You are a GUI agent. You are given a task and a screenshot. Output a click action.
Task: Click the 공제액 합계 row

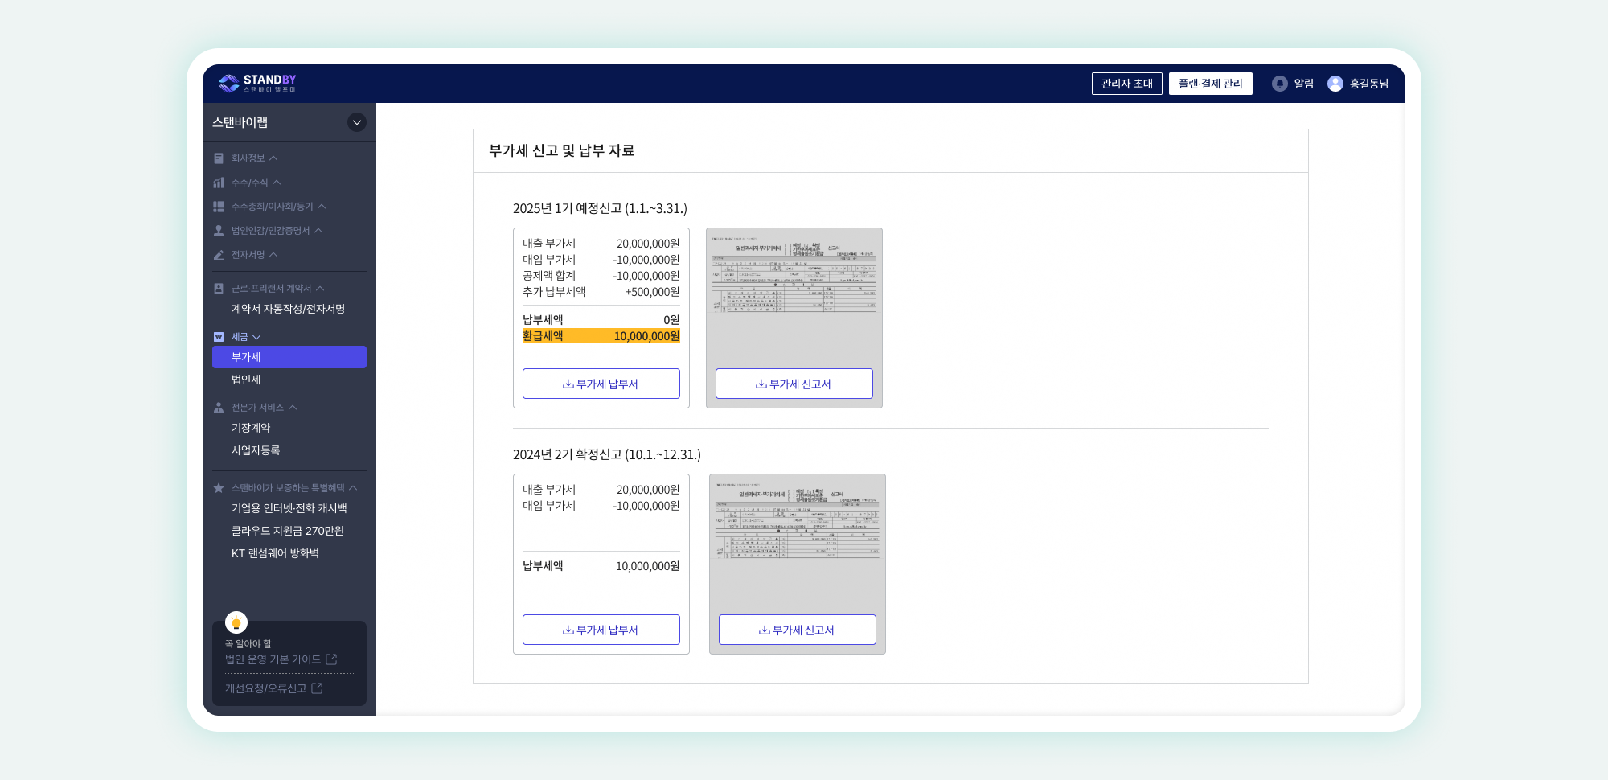601,276
